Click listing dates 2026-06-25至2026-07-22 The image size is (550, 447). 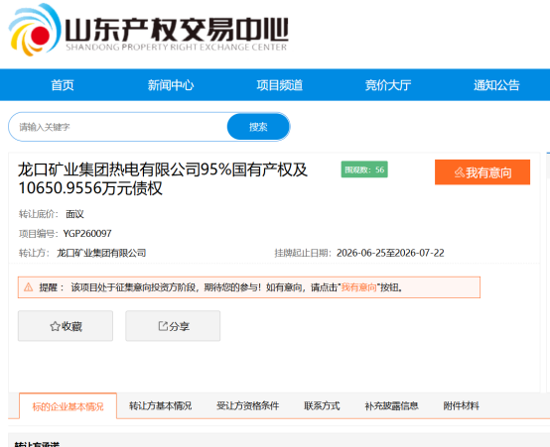tap(390, 253)
